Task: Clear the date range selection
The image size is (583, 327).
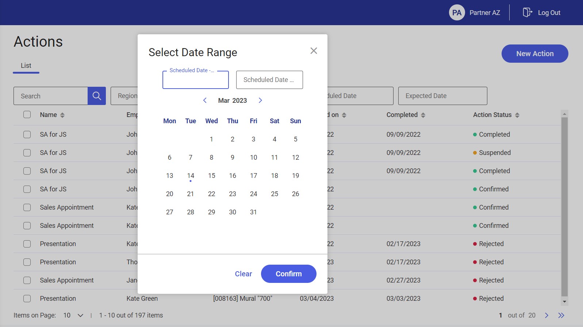Action: [243, 274]
